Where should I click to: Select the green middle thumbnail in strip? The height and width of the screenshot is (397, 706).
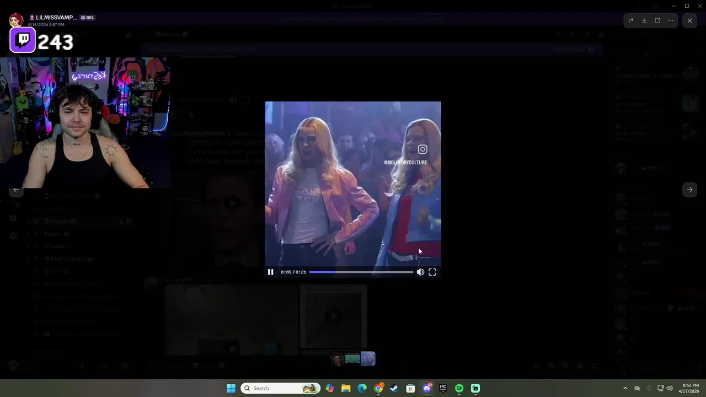tap(352, 359)
